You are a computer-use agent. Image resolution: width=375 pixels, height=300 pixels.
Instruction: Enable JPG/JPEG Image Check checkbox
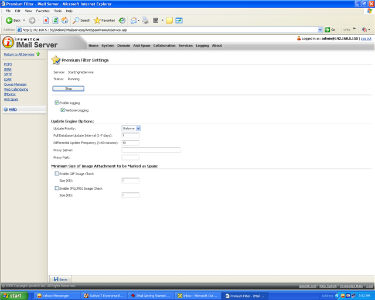pyautogui.click(x=57, y=188)
